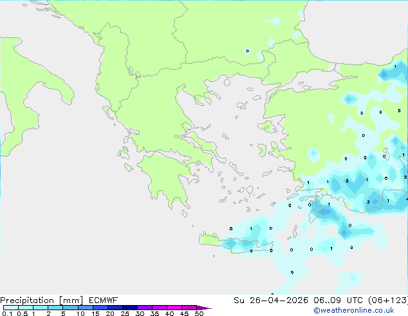The width and height of the screenshot is (408, 316).
Task: Click the '35' legend scale label
Action: pyautogui.click(x=154, y=313)
